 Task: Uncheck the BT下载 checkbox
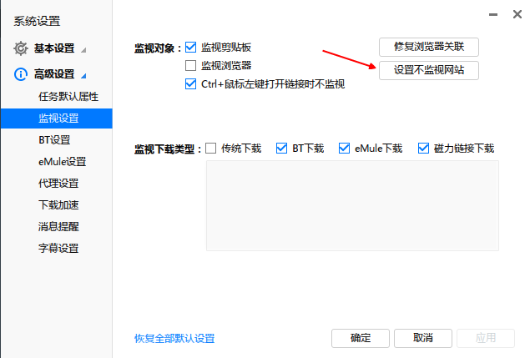tap(281, 148)
